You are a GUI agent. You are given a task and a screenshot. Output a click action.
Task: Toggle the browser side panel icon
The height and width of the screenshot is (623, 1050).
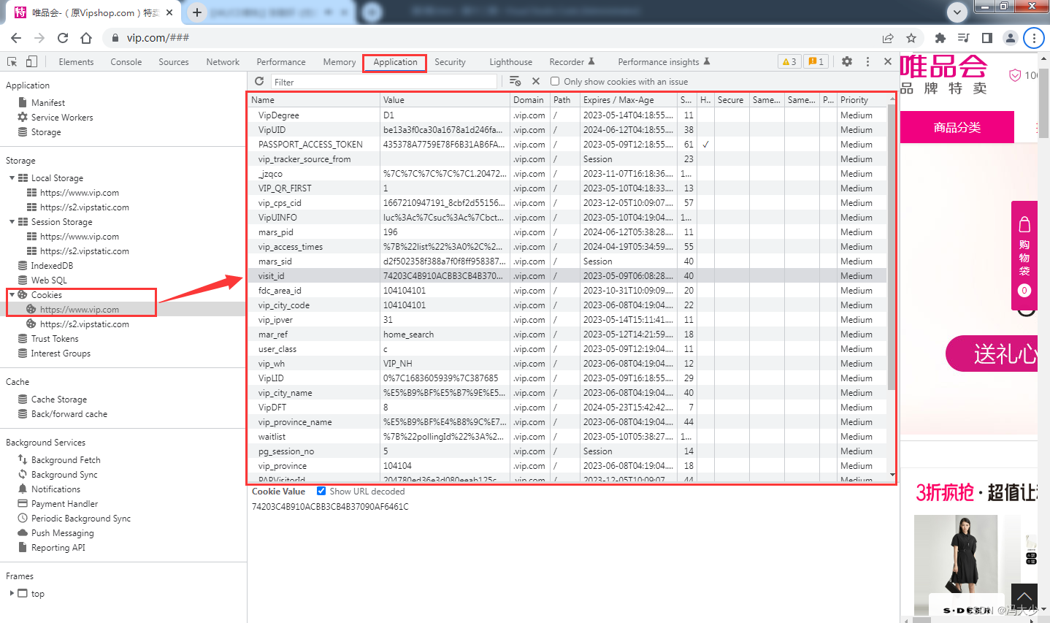[x=987, y=38]
